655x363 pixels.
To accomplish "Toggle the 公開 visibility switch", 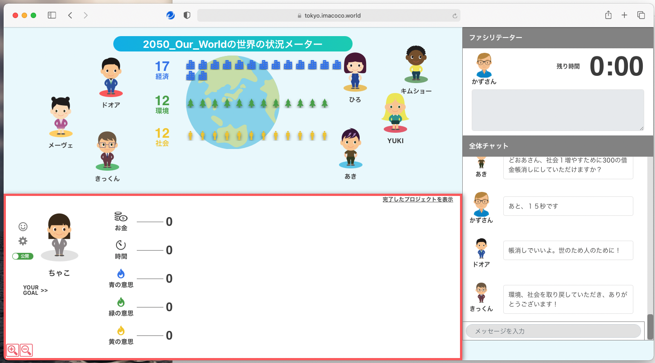I will (23, 256).
